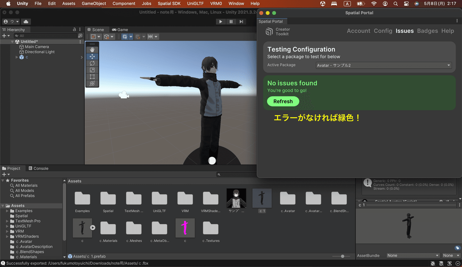This screenshot has width=462, height=267.
Task: Open the Hierarchy panel three-dot options
Action: (80, 30)
